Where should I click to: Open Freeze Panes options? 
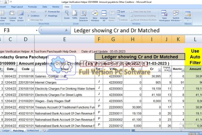tap(112, 16)
